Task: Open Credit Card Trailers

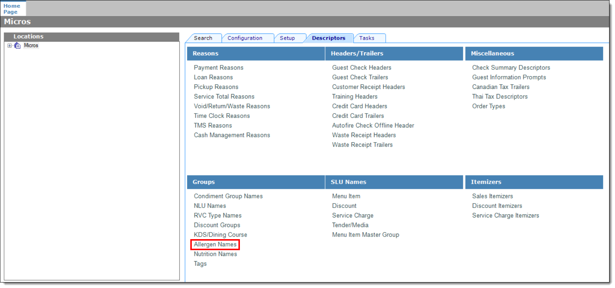Action: pyautogui.click(x=358, y=116)
